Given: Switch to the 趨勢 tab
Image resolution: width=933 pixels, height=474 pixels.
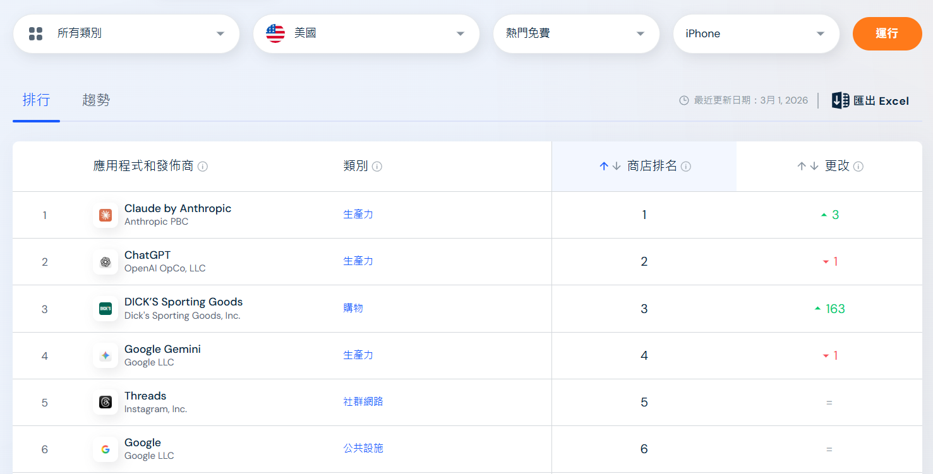Looking at the screenshot, I should coord(96,100).
